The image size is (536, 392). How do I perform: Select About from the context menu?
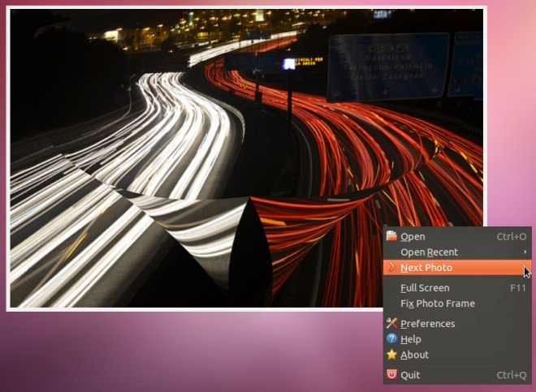click(x=457, y=355)
